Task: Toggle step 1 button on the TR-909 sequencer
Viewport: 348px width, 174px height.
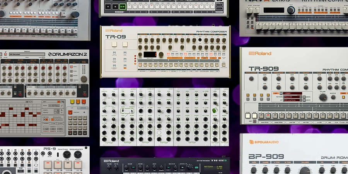Action: [x=262, y=116]
